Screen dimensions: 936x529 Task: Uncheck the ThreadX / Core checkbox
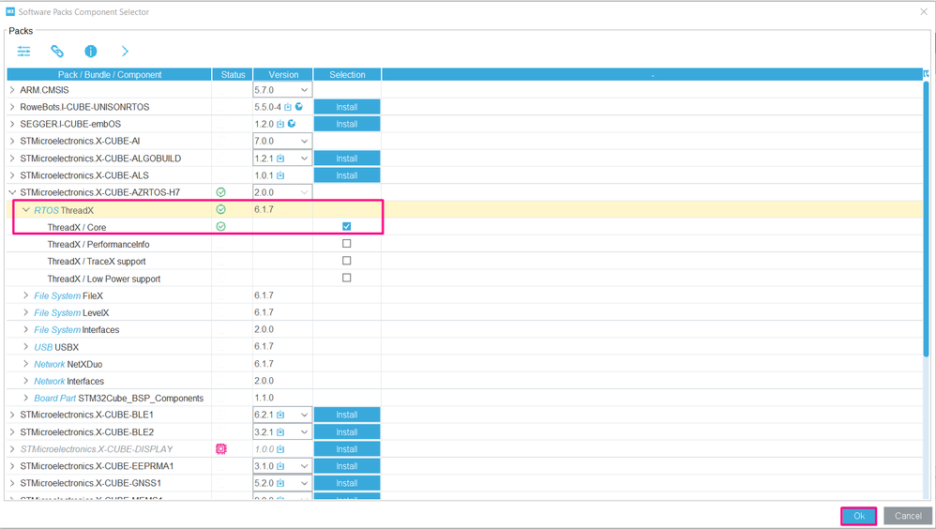[x=347, y=226]
